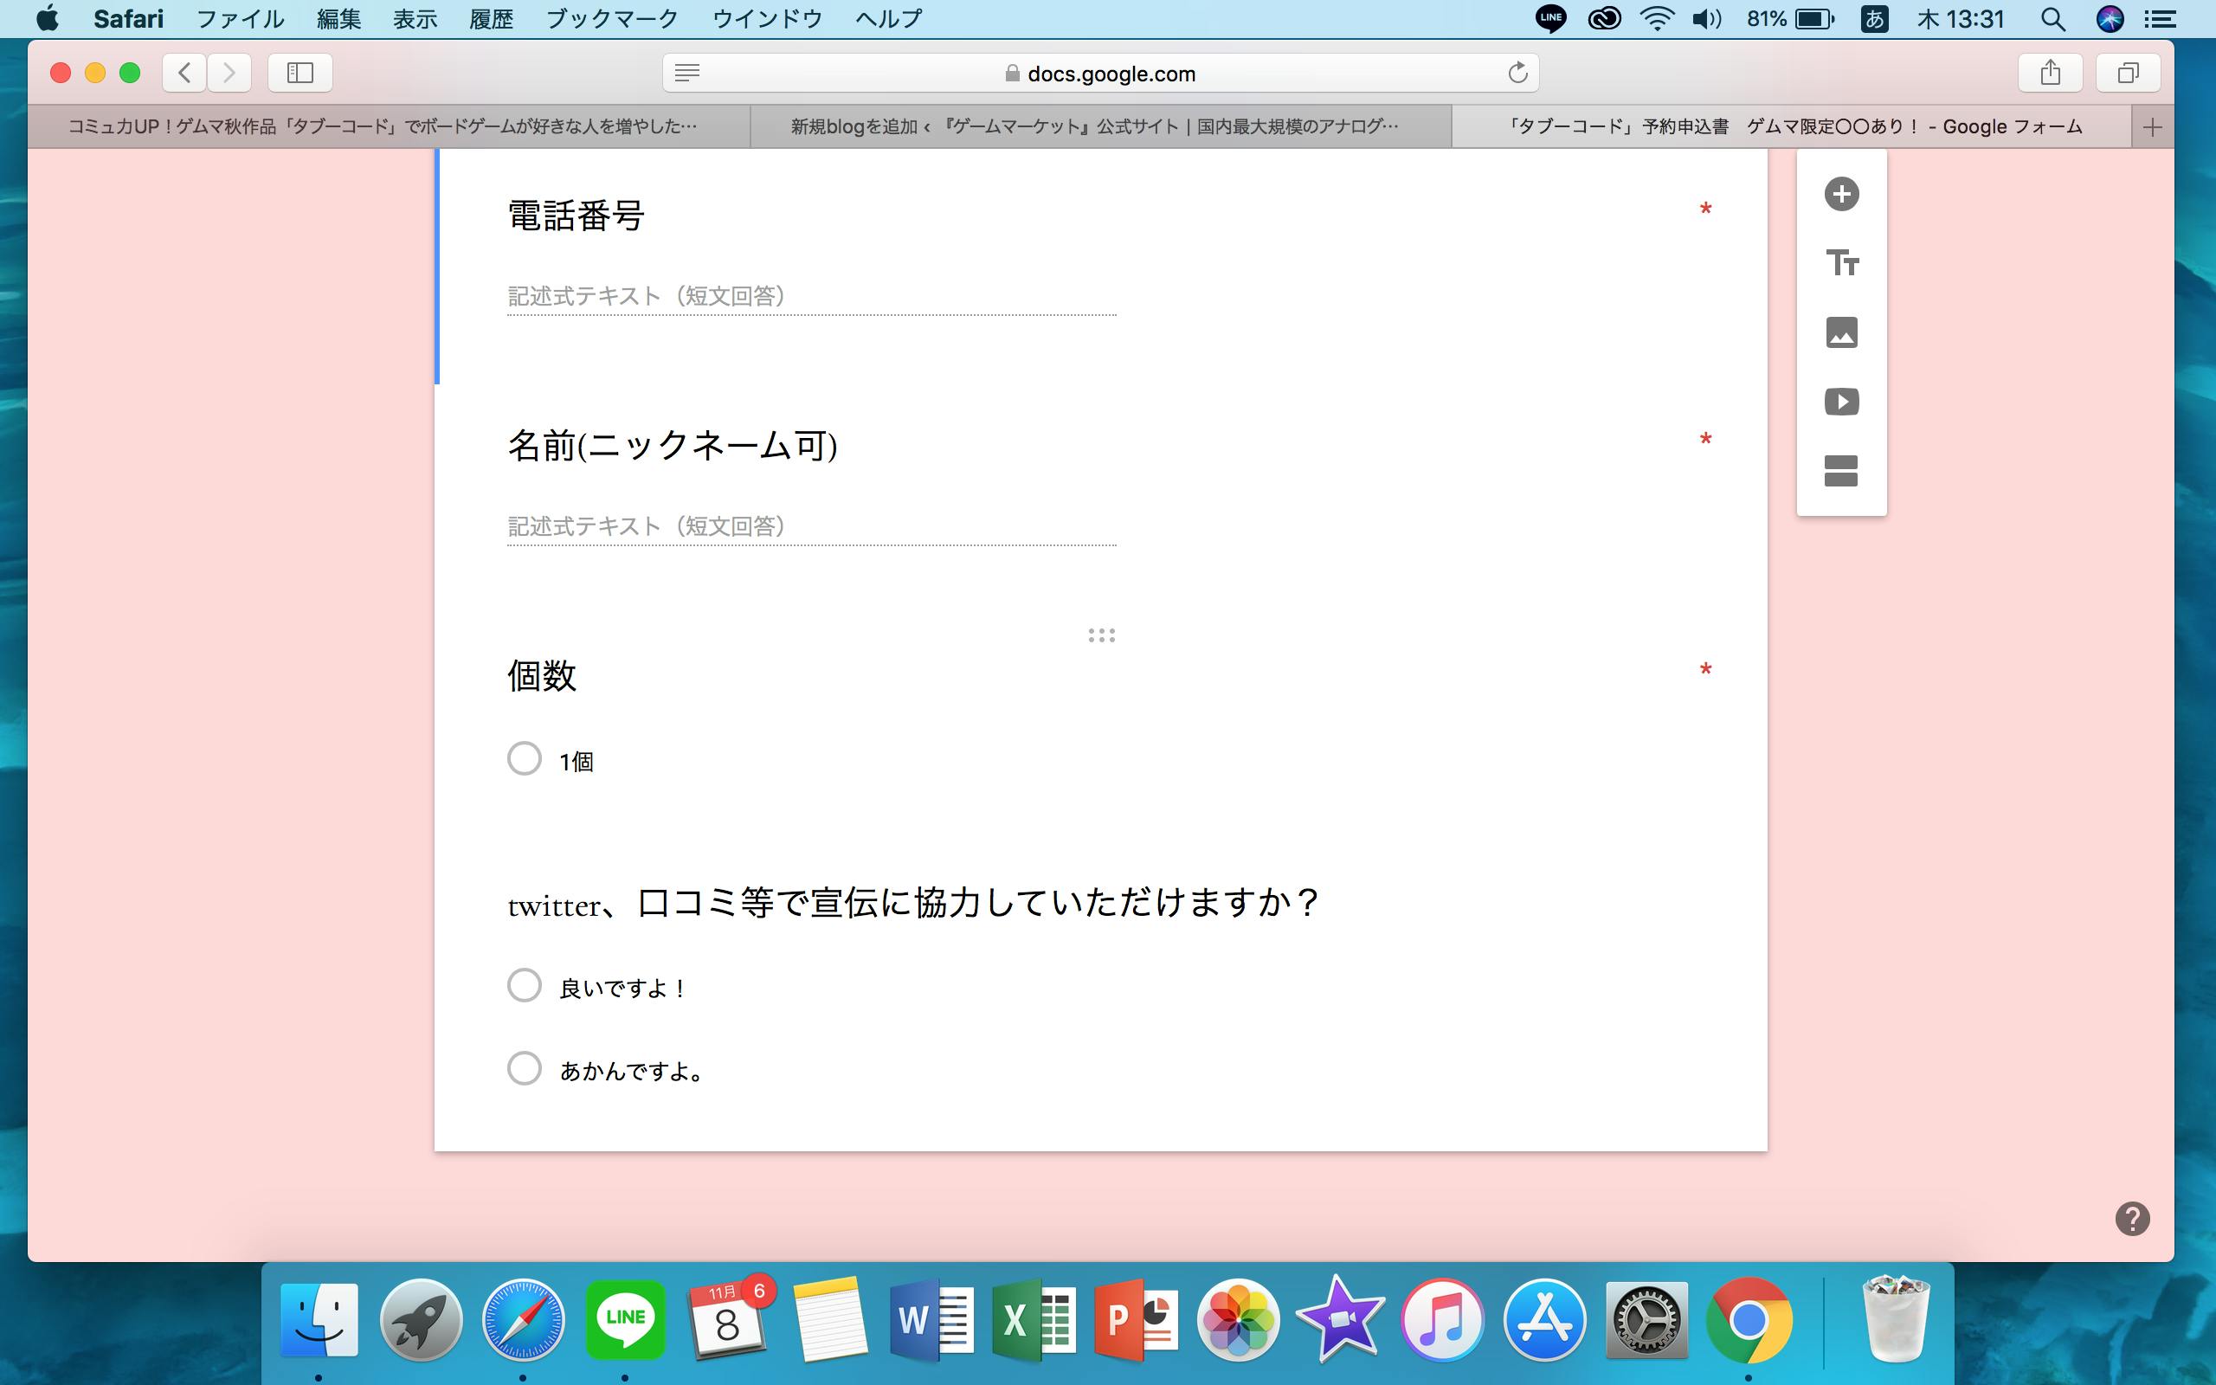Click drag handle above 個数 question
This screenshot has height=1385, width=2216.
[1101, 635]
